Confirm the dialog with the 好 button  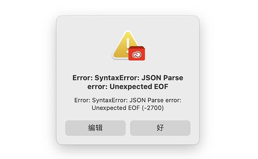[x=160, y=128]
